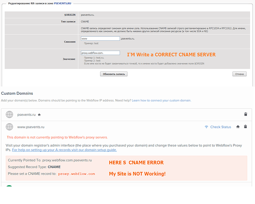Click the Обновить запись button

tap(114, 74)
